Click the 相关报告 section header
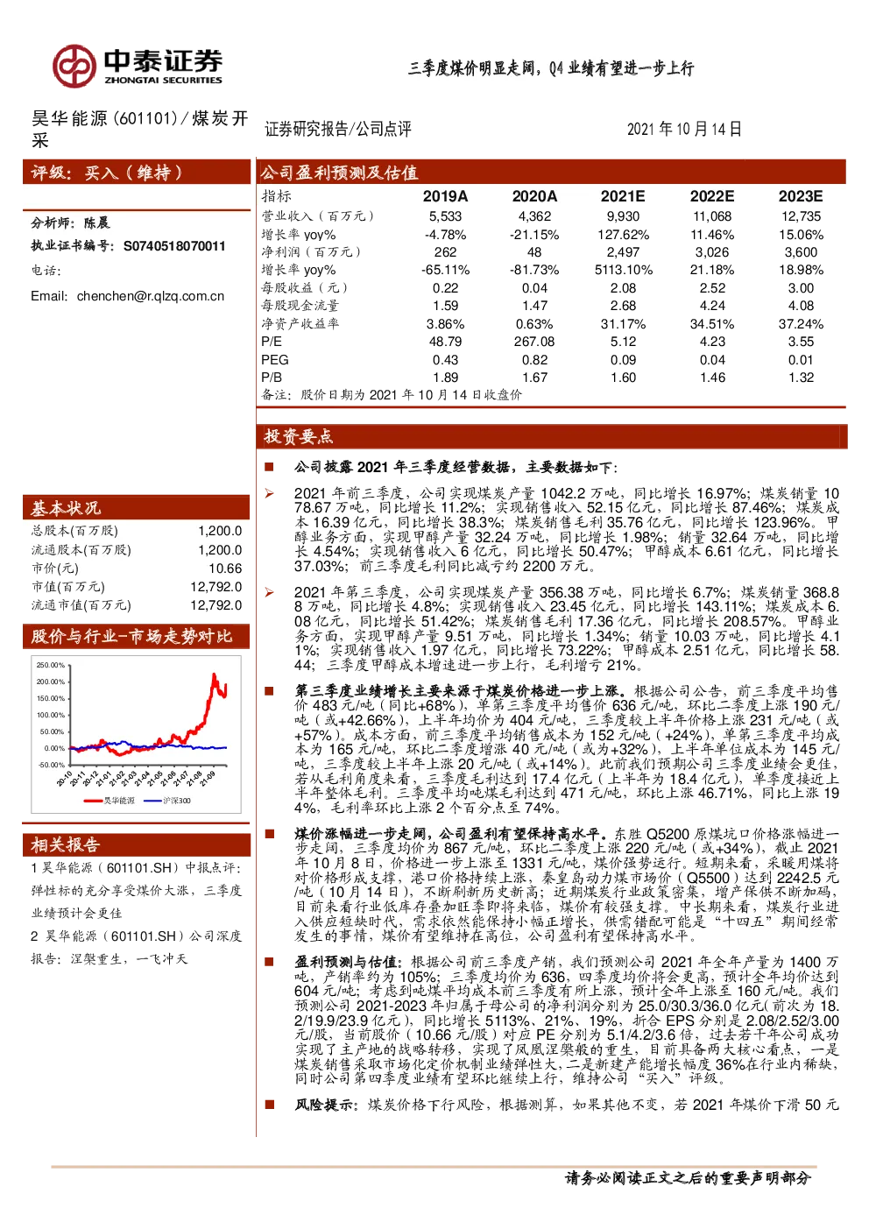This screenshot has width=869, height=1229. [137, 844]
